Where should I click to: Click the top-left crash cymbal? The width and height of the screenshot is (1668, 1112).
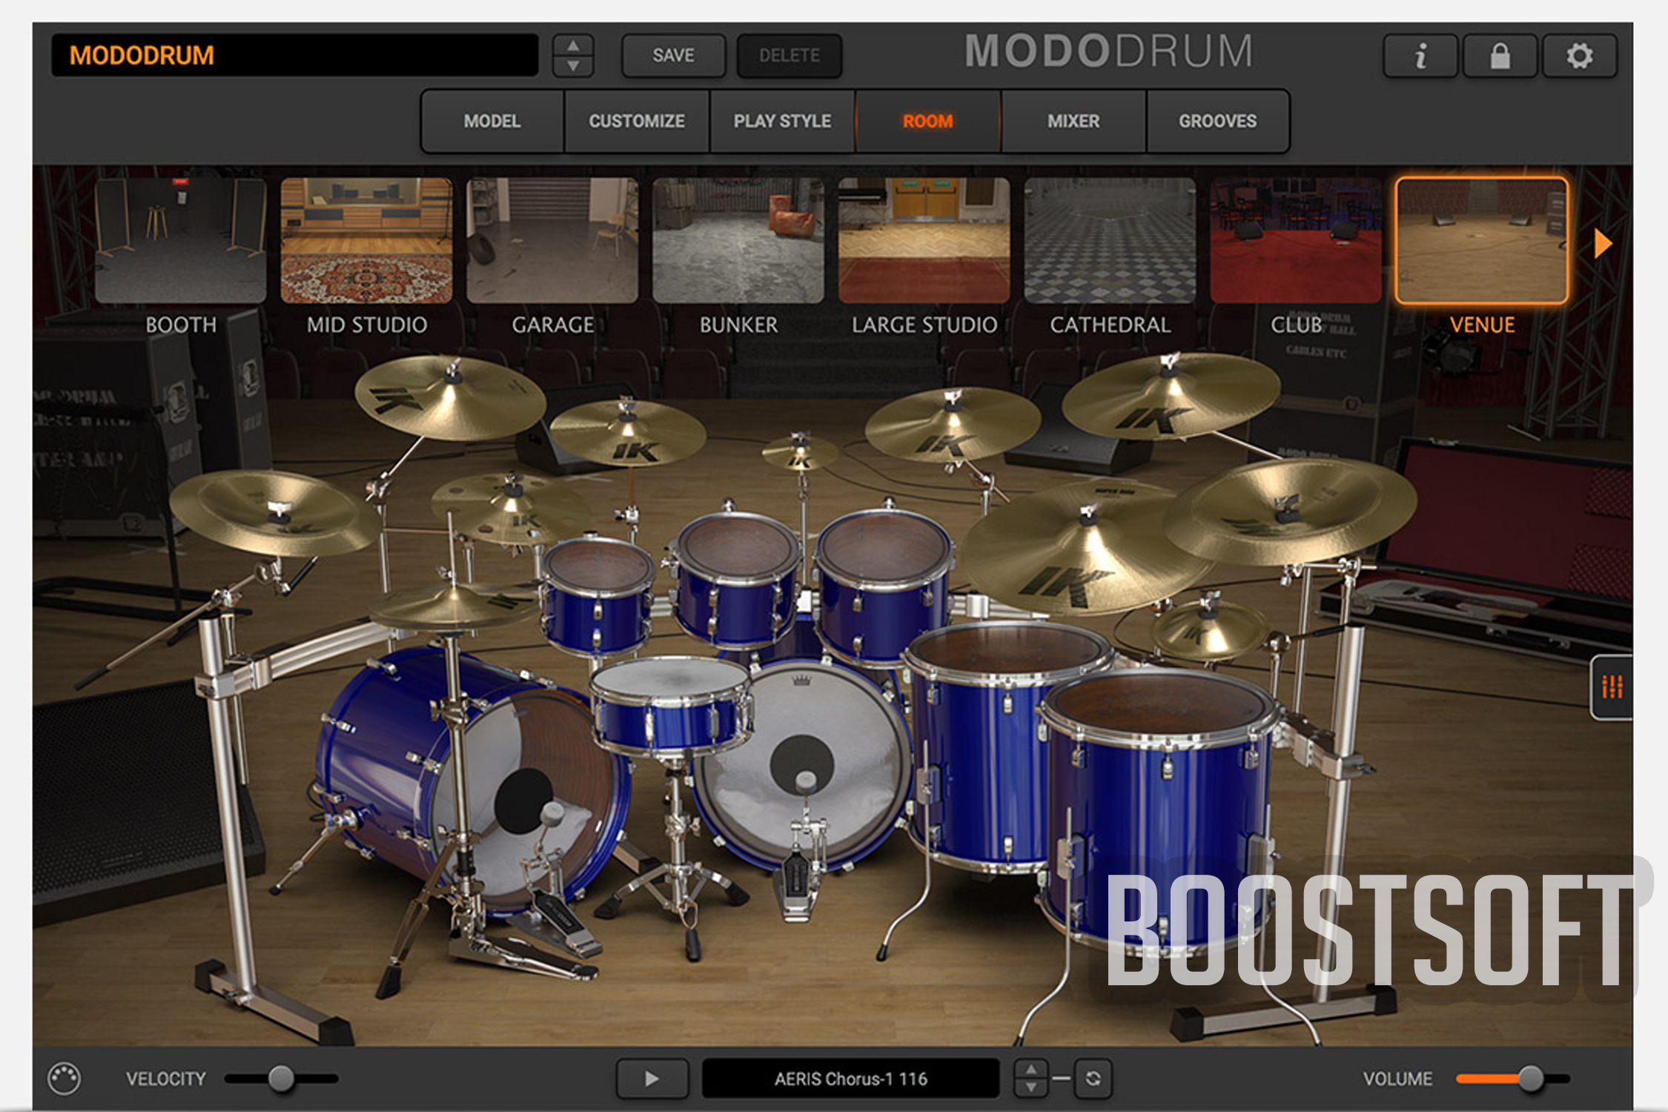pos(450,397)
